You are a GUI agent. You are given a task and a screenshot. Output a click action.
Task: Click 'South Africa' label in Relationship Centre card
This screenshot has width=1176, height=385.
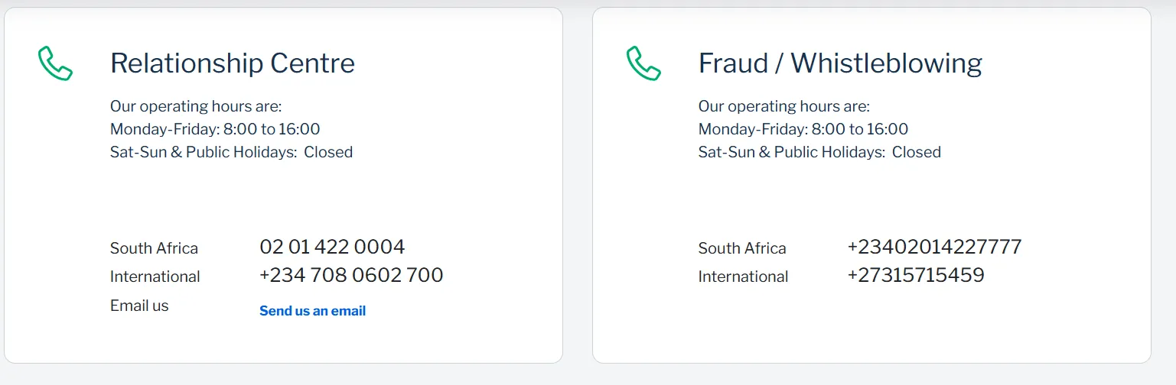click(154, 248)
